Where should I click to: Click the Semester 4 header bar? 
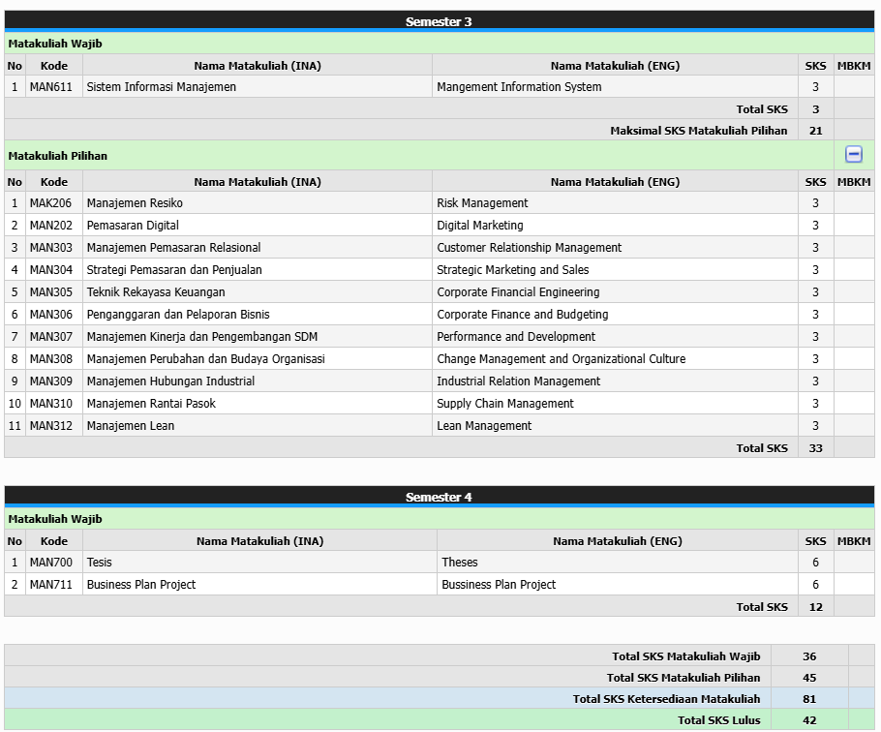click(440, 497)
